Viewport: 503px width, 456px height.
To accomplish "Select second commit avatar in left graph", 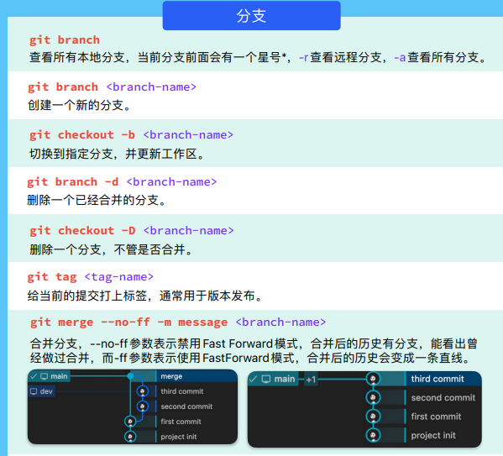I will [x=143, y=406].
